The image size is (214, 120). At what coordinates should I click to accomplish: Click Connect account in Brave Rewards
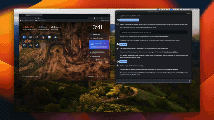pos(99,47)
